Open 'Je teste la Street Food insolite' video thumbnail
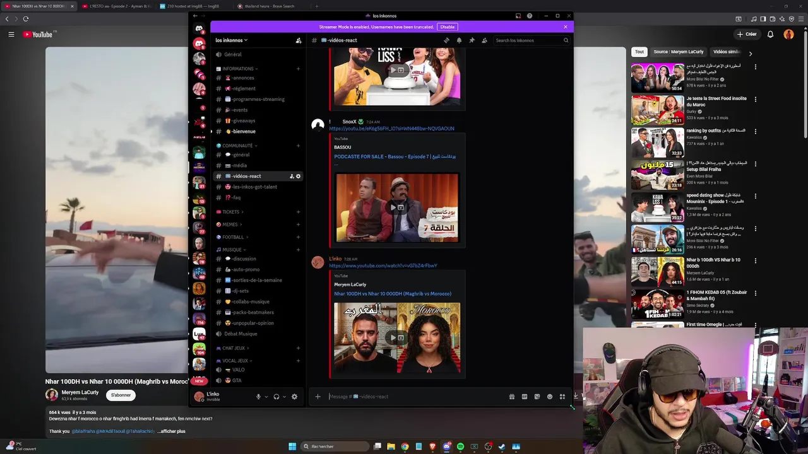 657,110
